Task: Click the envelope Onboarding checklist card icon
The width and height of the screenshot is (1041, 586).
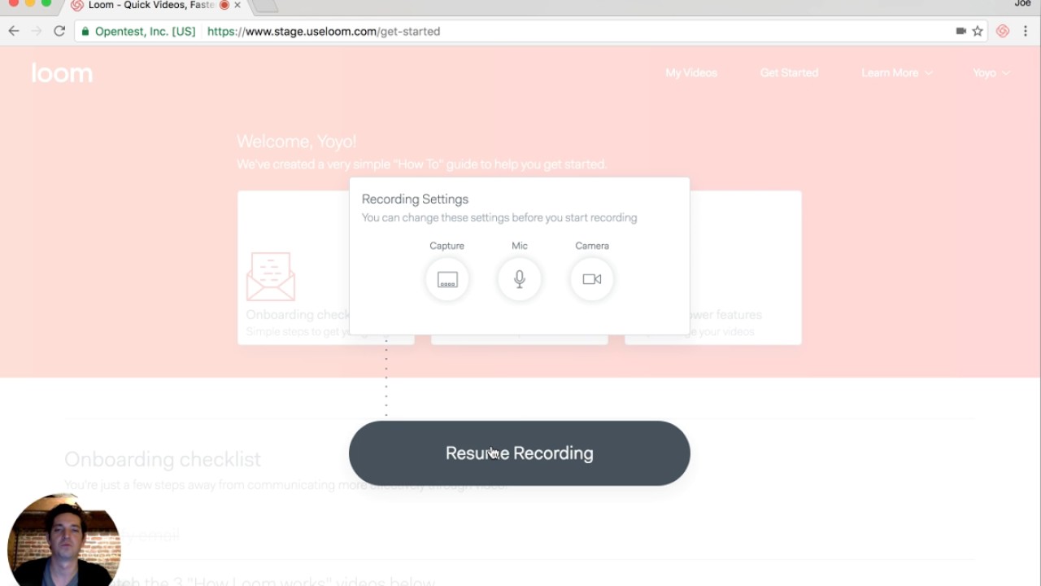Action: click(x=271, y=277)
